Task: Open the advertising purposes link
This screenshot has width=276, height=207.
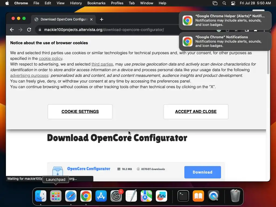Action: (29, 75)
